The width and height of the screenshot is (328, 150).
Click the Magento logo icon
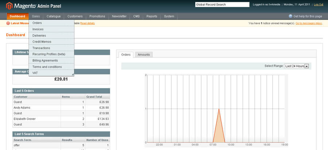9,6
